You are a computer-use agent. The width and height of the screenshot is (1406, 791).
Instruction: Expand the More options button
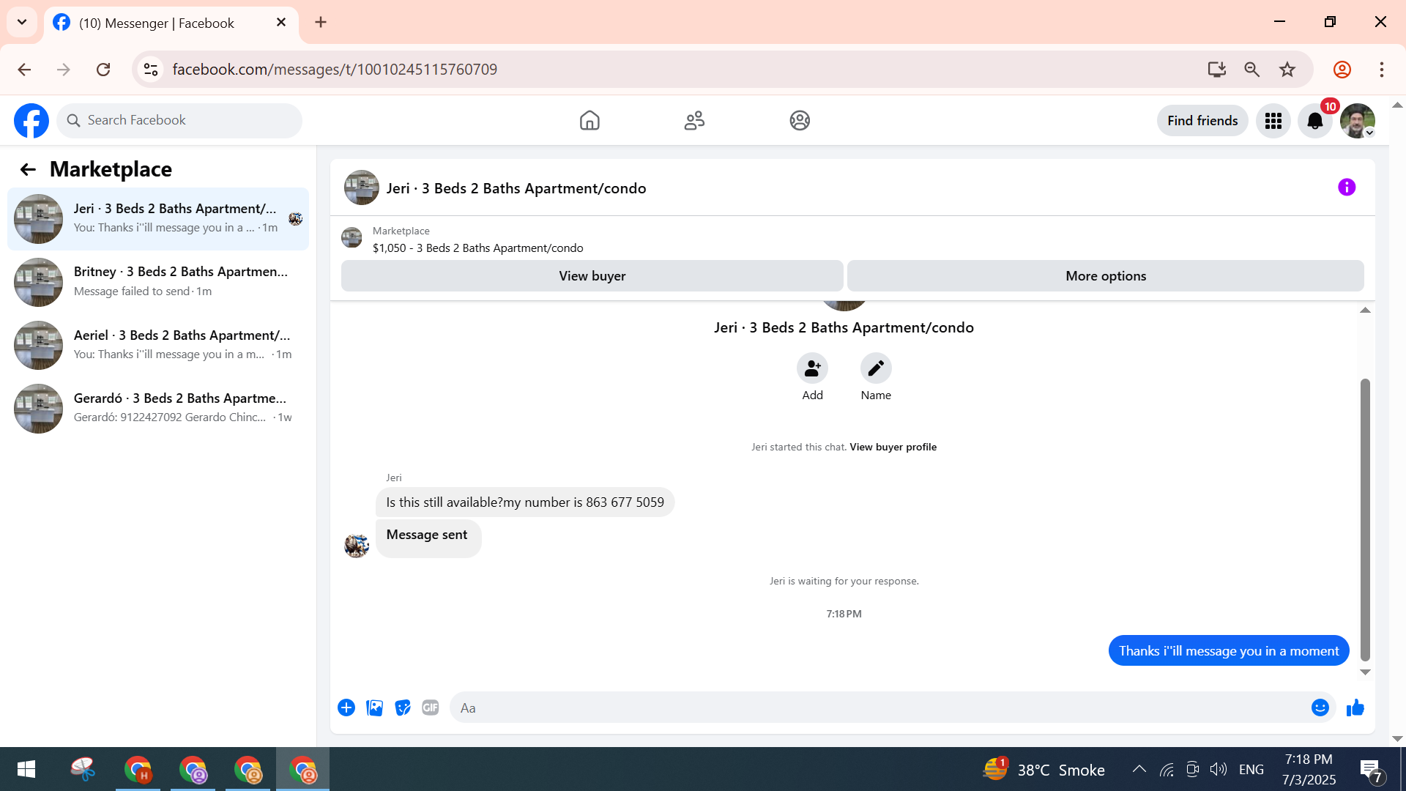click(1105, 276)
